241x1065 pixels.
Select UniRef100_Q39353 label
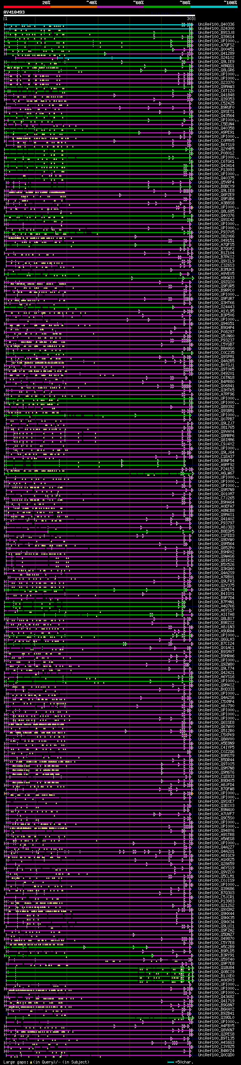tap(216, 99)
